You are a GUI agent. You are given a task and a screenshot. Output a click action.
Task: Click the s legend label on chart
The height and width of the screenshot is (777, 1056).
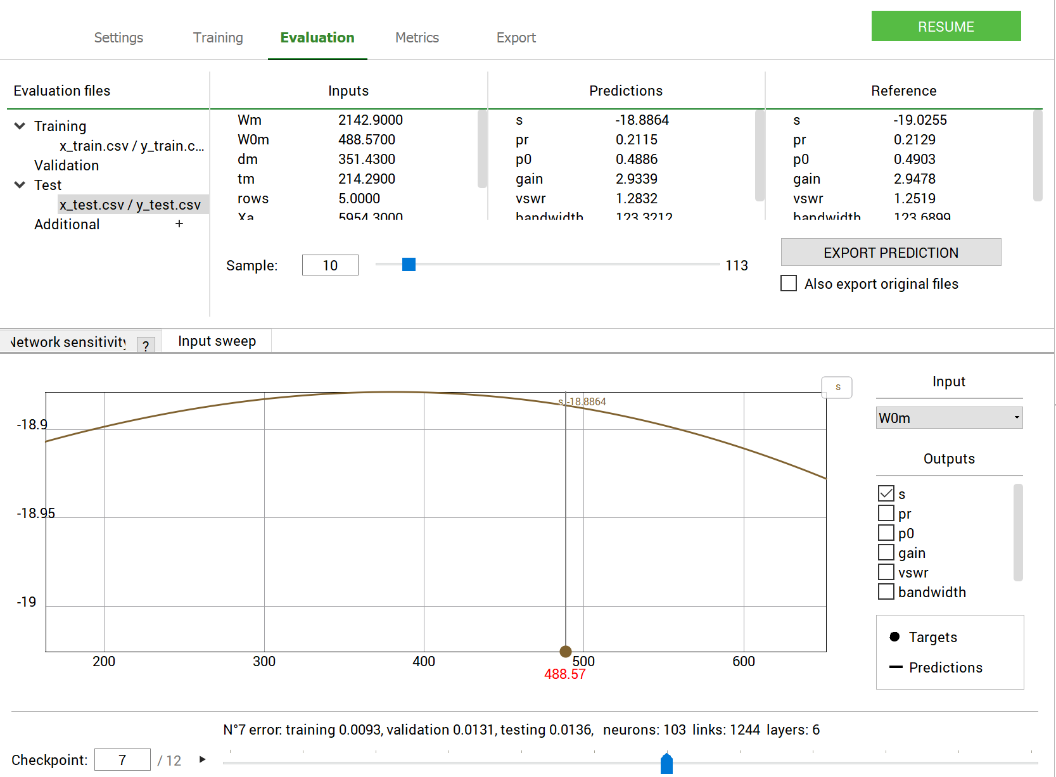click(x=837, y=387)
